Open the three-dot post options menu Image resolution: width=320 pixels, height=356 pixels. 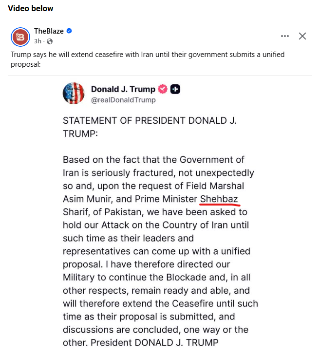285,36
